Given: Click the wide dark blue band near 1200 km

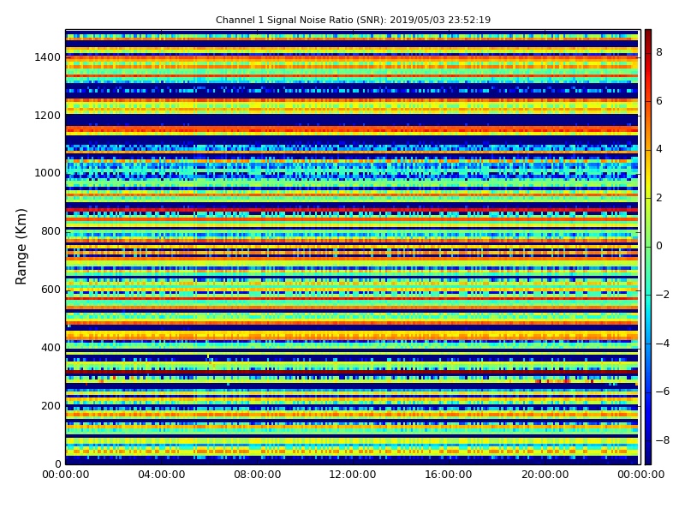Looking at the screenshot, I should pos(352,120).
